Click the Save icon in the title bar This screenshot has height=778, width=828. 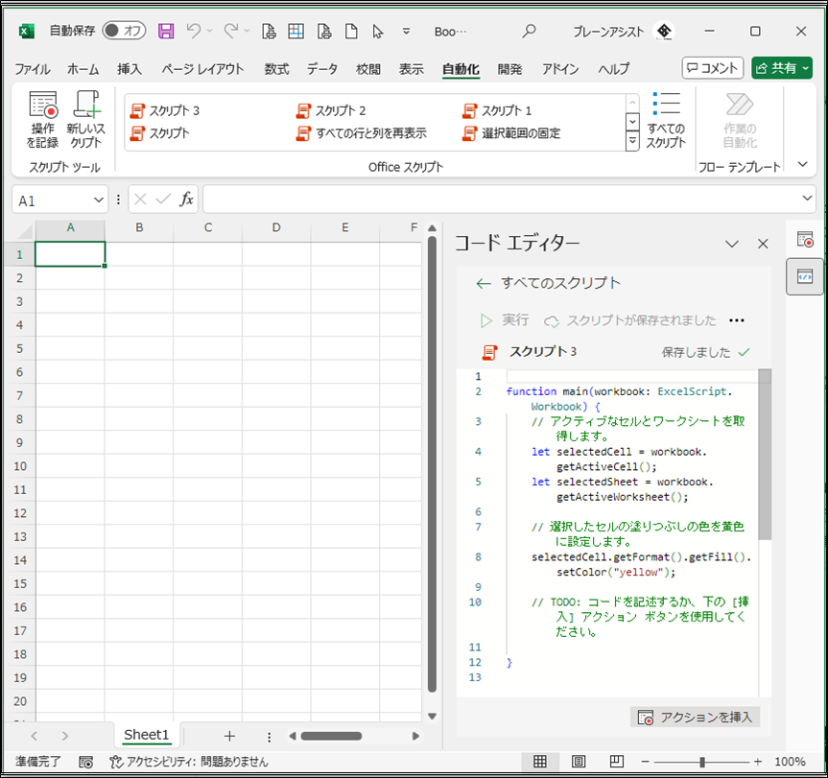[166, 31]
